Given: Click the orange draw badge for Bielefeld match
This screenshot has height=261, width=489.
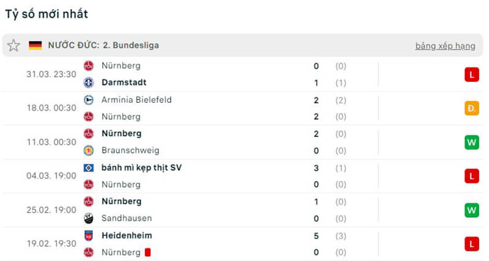Looking at the screenshot, I should point(471,108).
